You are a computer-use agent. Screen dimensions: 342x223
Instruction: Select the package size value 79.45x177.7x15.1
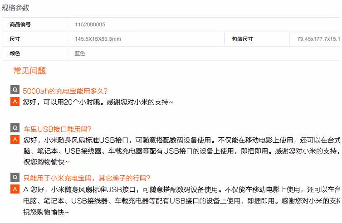pyautogui.click(x=318, y=39)
